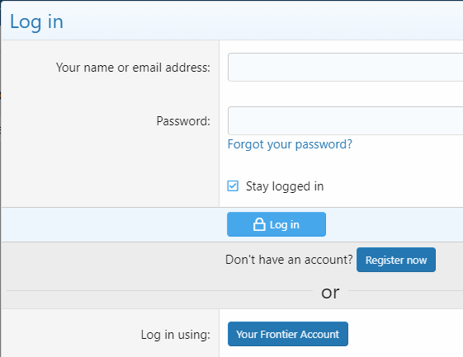Screen dimensions: 463x357
Task: Click the Register now button
Action: [396, 260]
